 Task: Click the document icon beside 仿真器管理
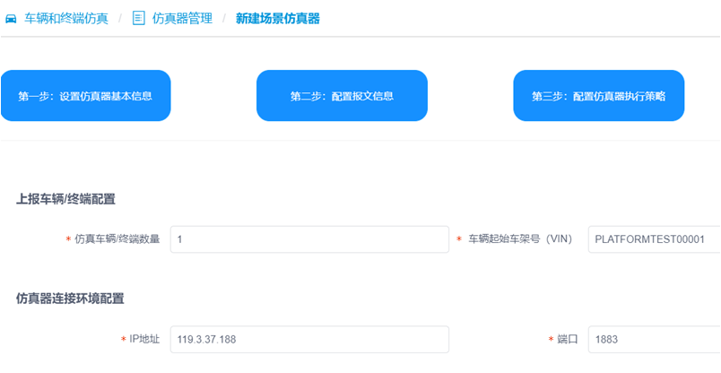(138, 18)
